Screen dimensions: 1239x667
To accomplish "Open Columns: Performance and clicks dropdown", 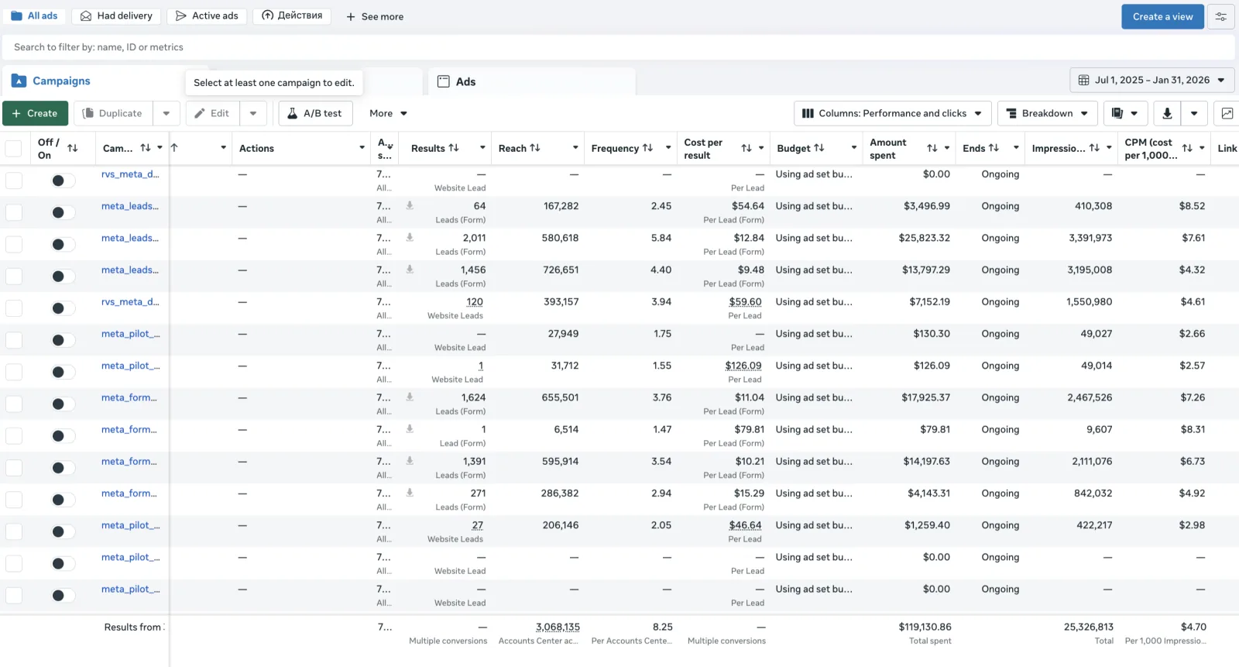I will click(891, 113).
